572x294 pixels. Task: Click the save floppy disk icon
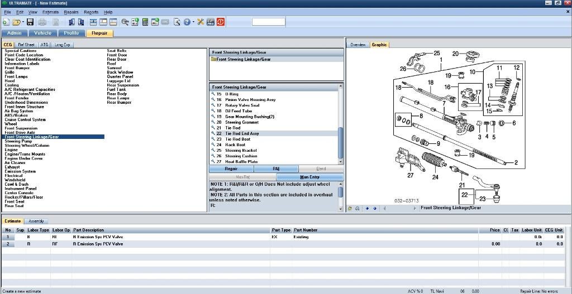[x=30, y=22]
